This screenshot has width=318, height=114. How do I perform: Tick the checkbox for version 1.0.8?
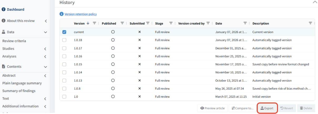click(64, 89)
